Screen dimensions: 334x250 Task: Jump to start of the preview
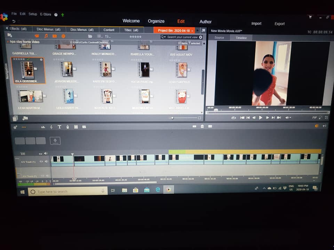[x=242, y=118]
